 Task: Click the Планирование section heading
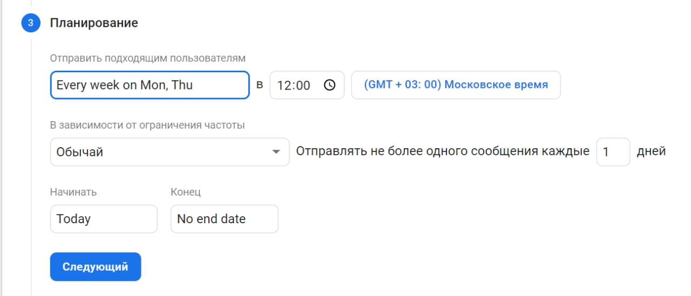[94, 23]
